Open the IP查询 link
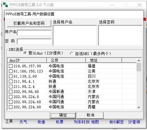The width and height of the screenshot is (147, 130). 134,122
